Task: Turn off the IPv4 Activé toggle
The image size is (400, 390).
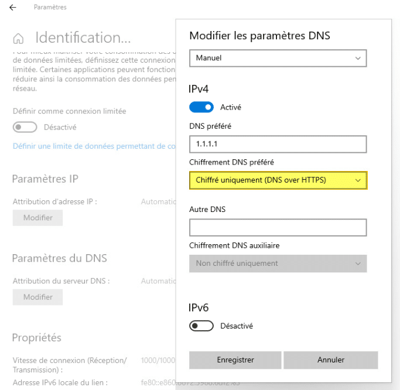Action: click(201, 107)
